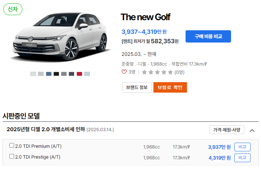Click 비교 button for TDI Premium
Viewport: 261px width, 169px height.
click(x=242, y=147)
